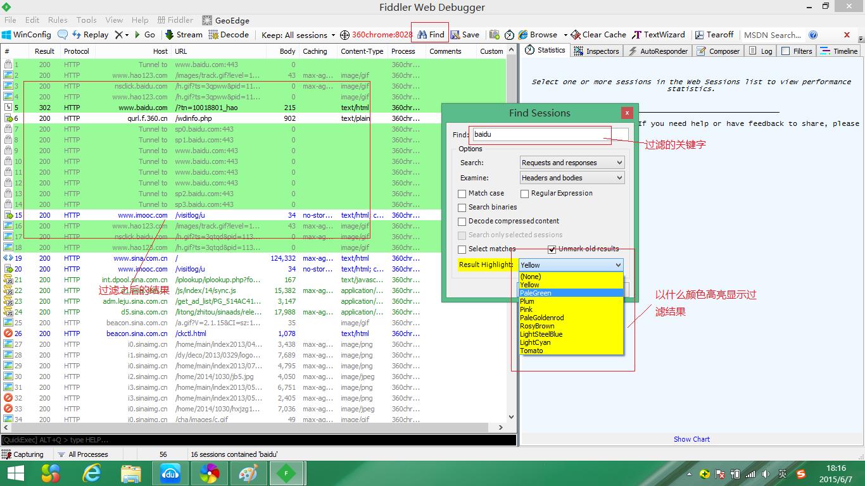Tick the Search binaries checkbox
865x486 pixels.
(462, 207)
